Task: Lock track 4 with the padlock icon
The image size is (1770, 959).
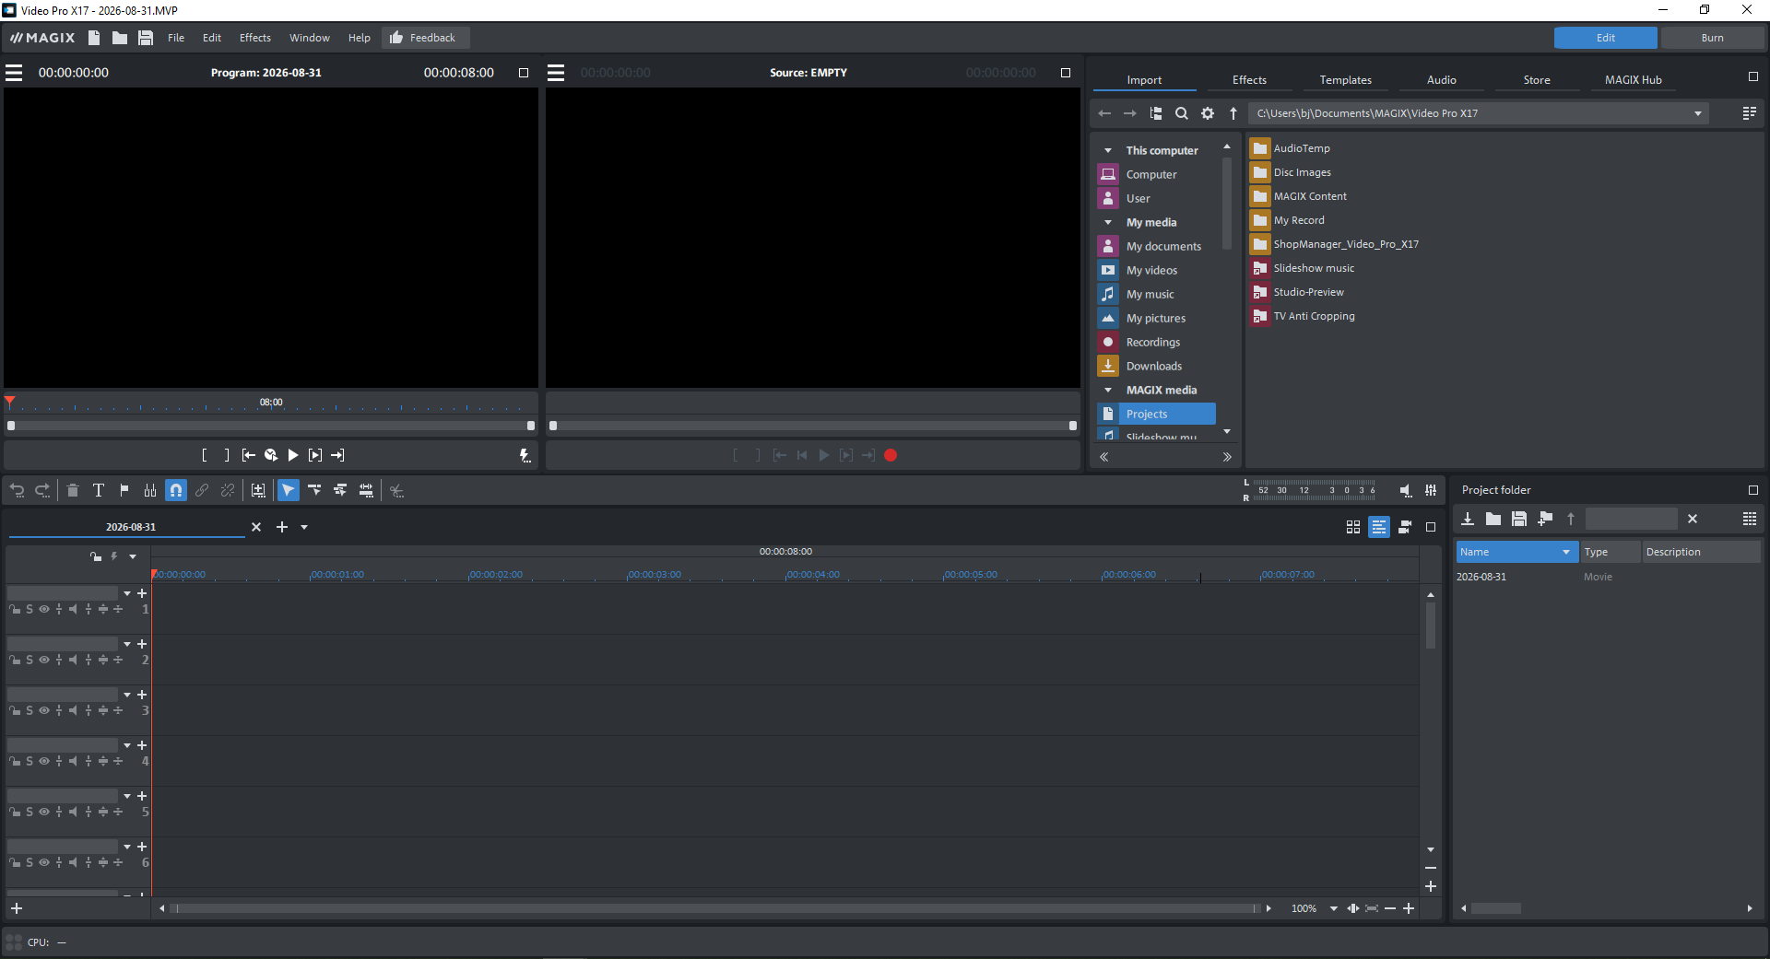Action: (x=15, y=761)
